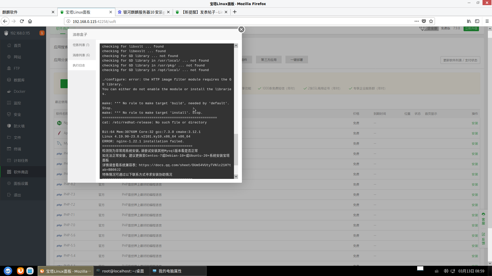
Task: Click 安装 for PHP-5.6 row
Action: coord(475,236)
